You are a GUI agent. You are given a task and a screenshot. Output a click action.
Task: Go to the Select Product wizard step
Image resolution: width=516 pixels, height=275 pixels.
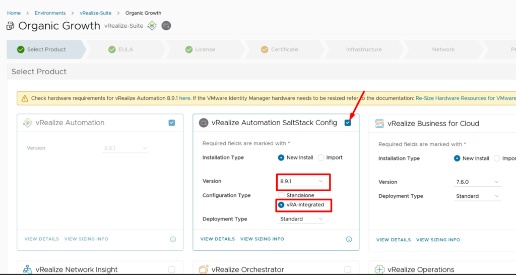46,49
